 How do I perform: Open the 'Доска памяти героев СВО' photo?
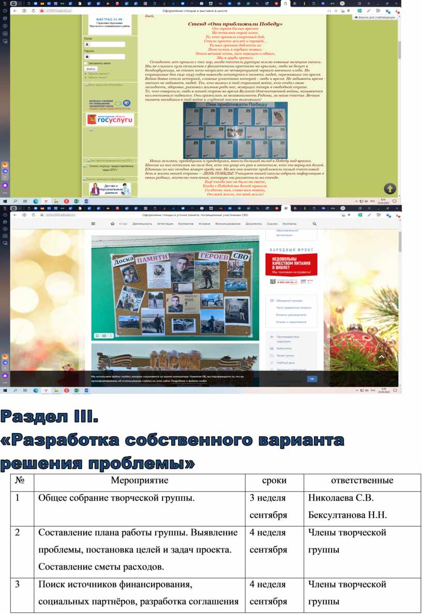click(x=175, y=288)
